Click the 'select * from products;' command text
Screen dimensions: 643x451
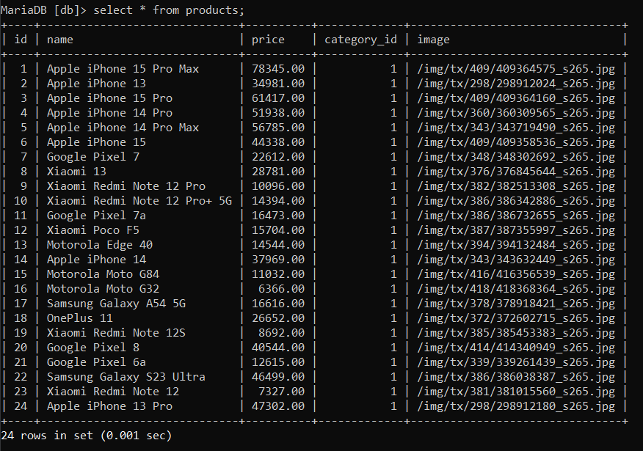(169, 10)
